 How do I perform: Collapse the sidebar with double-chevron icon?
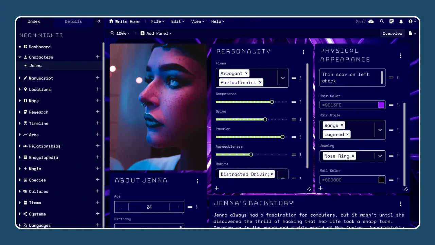pyautogui.click(x=99, y=21)
